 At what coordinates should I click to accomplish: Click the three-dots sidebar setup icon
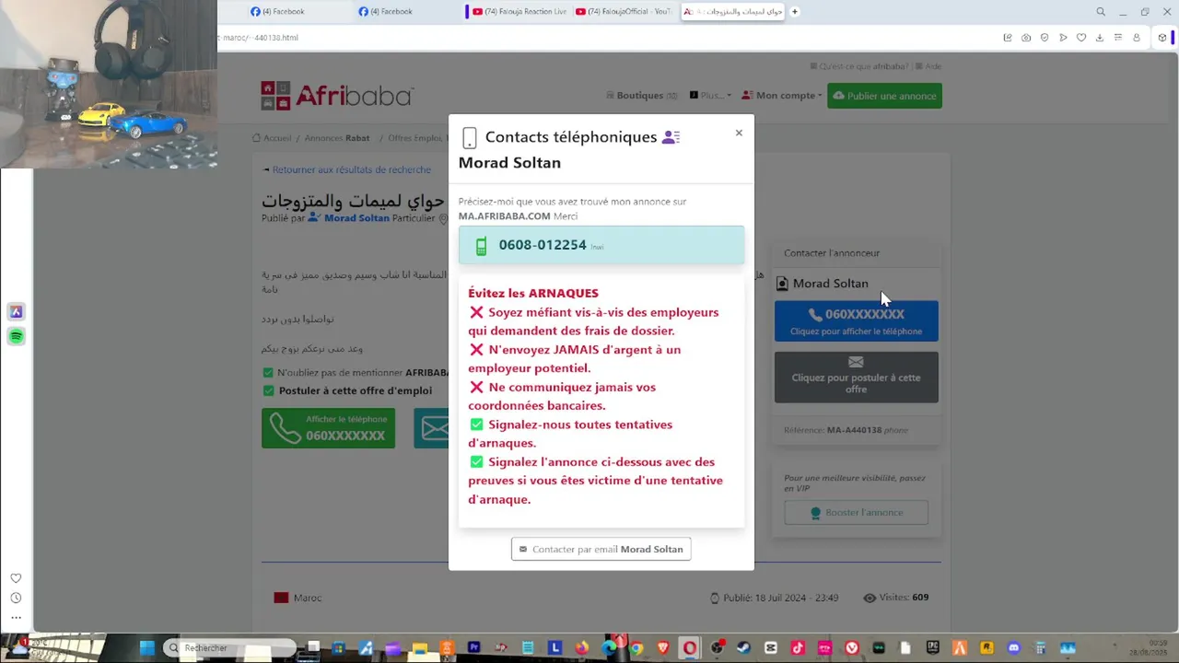[x=16, y=618]
